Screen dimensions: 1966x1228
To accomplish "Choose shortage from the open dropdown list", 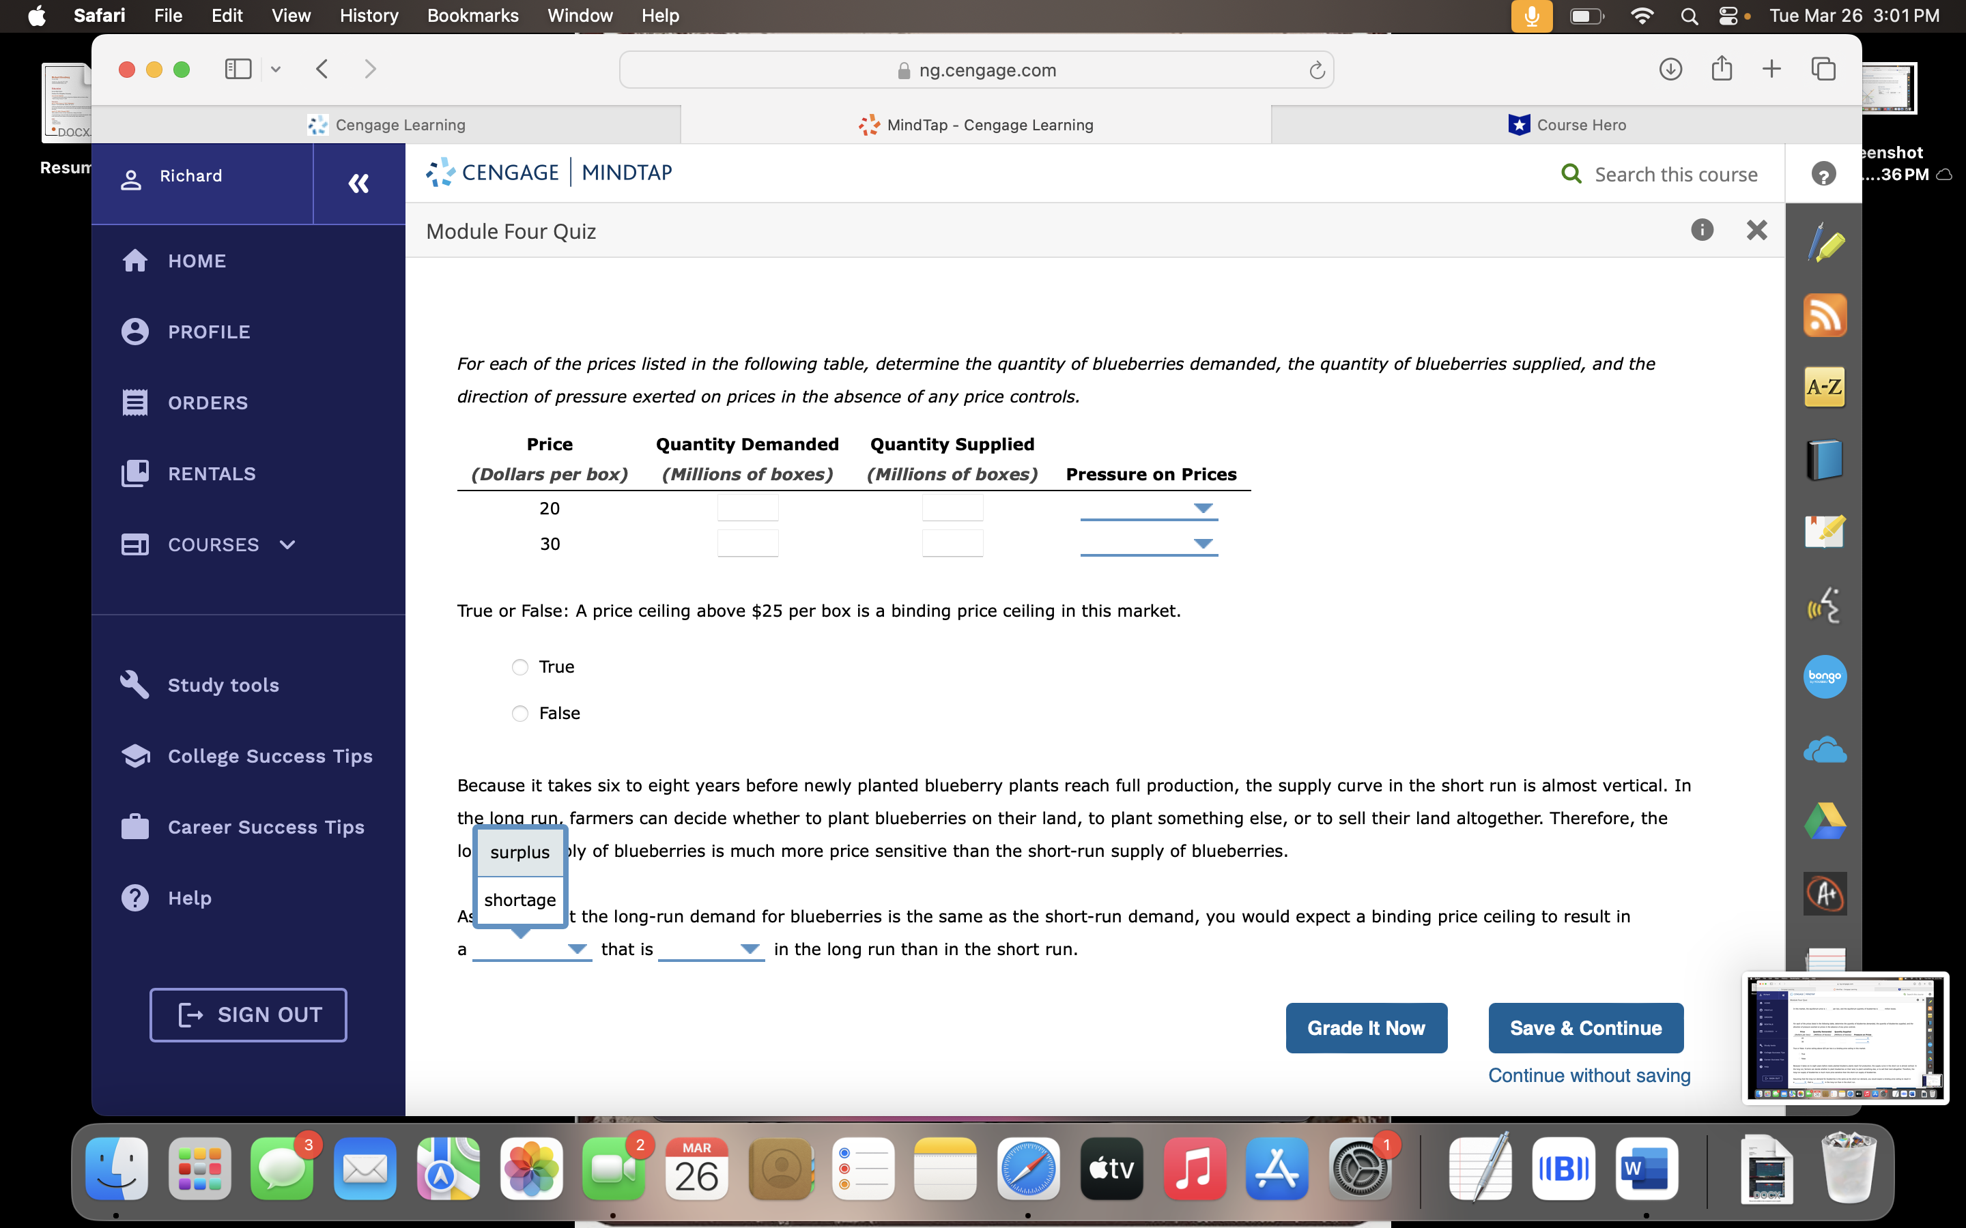I will coord(520,900).
